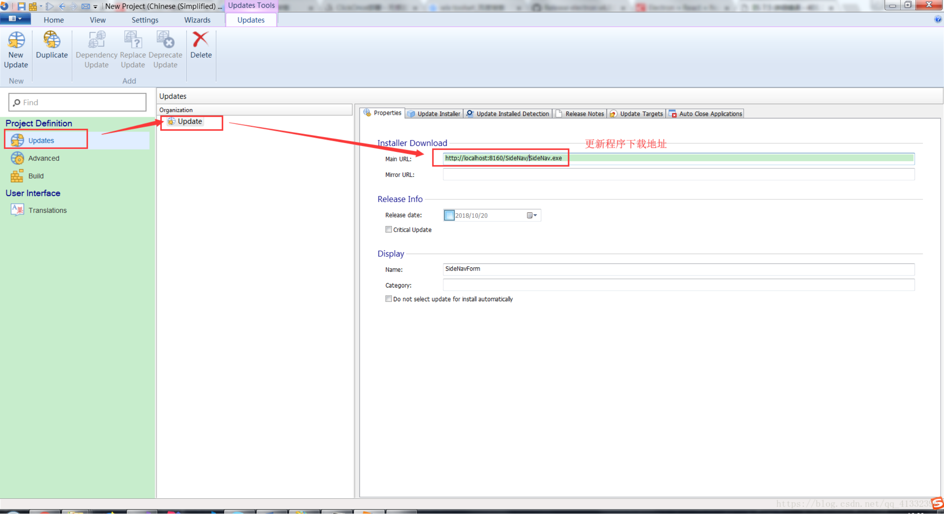This screenshot has width=944, height=514.
Task: Check 'Do not select update for install automatically'
Action: pos(389,298)
